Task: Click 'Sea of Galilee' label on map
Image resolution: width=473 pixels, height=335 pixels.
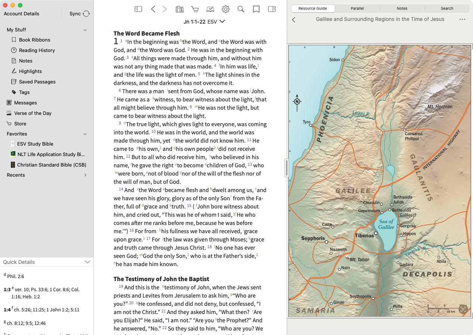Action: (386, 224)
